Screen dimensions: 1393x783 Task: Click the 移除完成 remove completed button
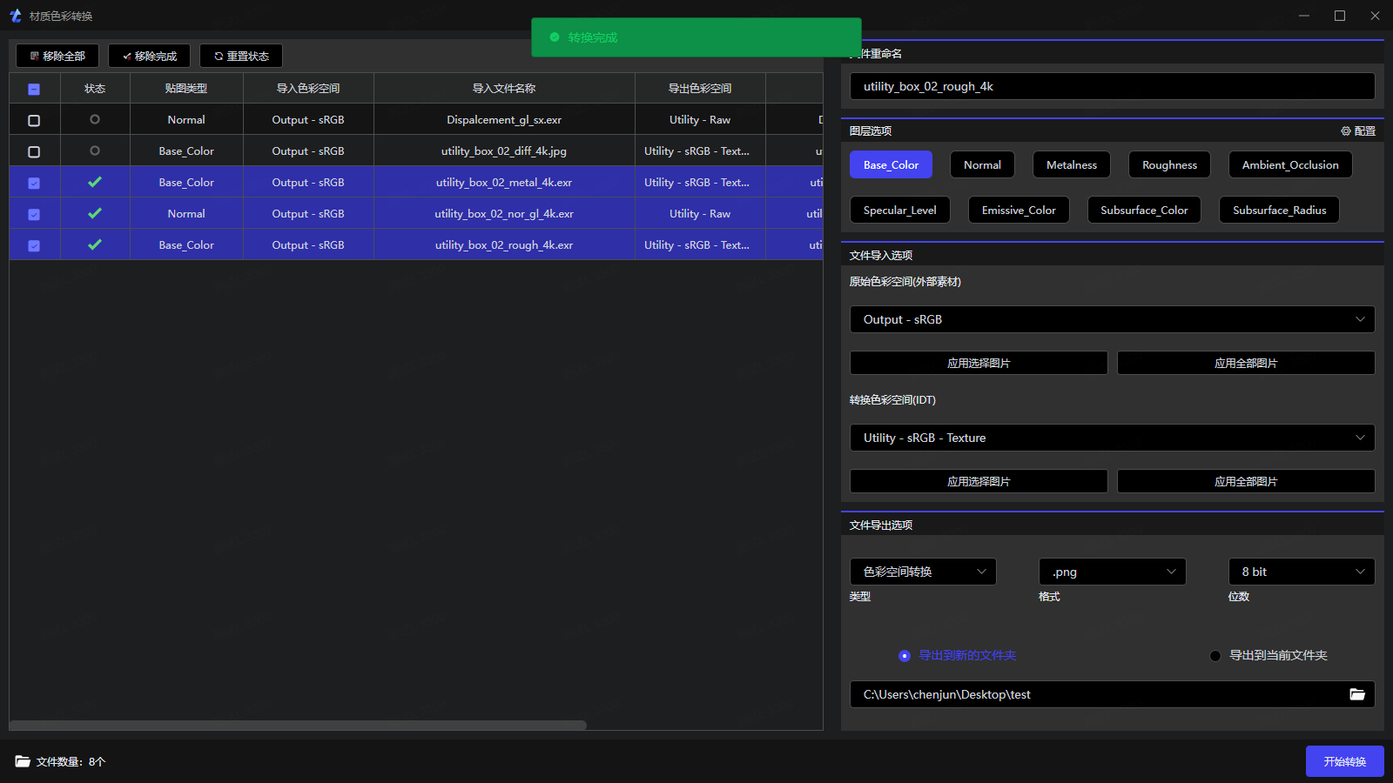[149, 56]
